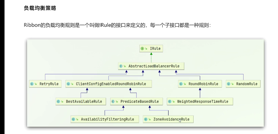278x134 pixels.
Task: Click the class icon beside ClientConfigEnabledRoundRobinRule
Action: click(68, 84)
